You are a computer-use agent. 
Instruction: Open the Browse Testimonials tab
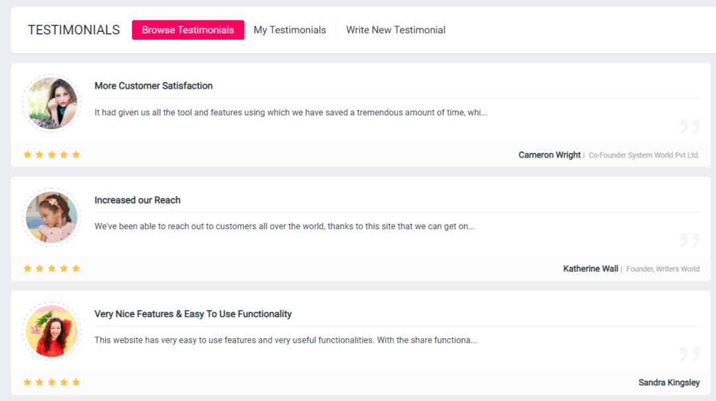188,30
